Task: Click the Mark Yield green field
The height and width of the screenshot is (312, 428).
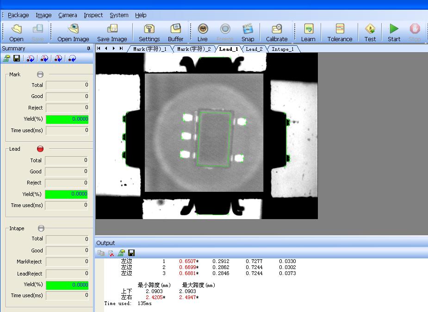Action: coord(67,119)
